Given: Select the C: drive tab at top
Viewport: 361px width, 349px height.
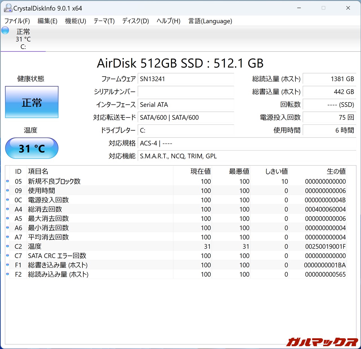Looking at the screenshot, I should point(23,39).
